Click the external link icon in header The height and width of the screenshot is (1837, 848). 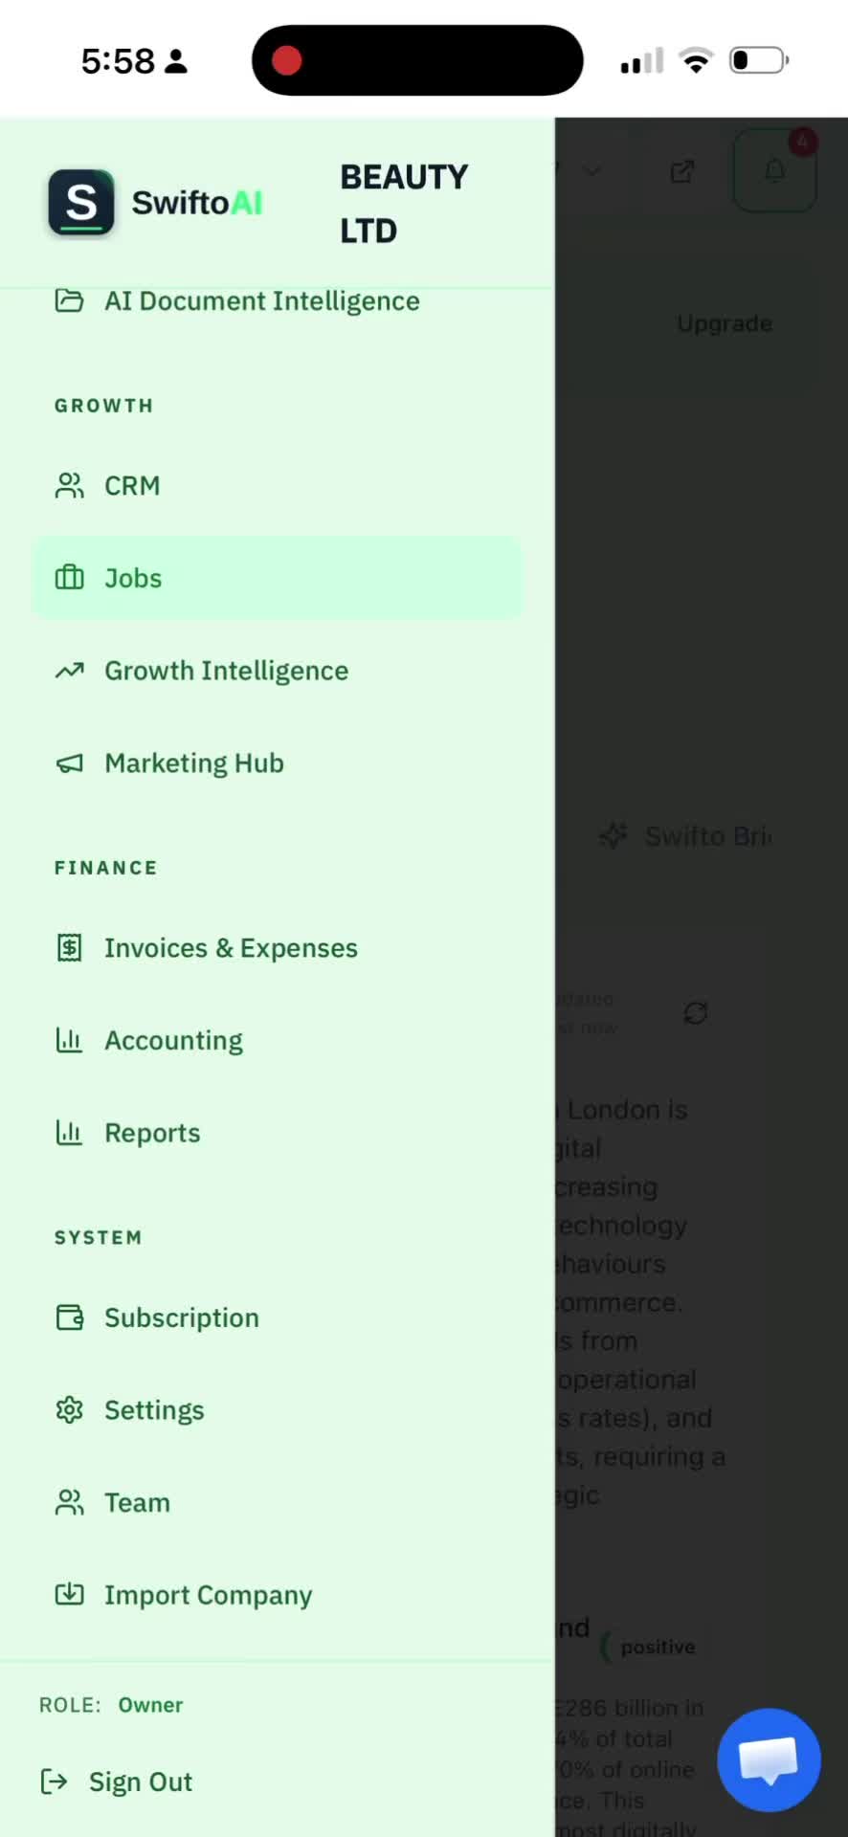coord(681,171)
